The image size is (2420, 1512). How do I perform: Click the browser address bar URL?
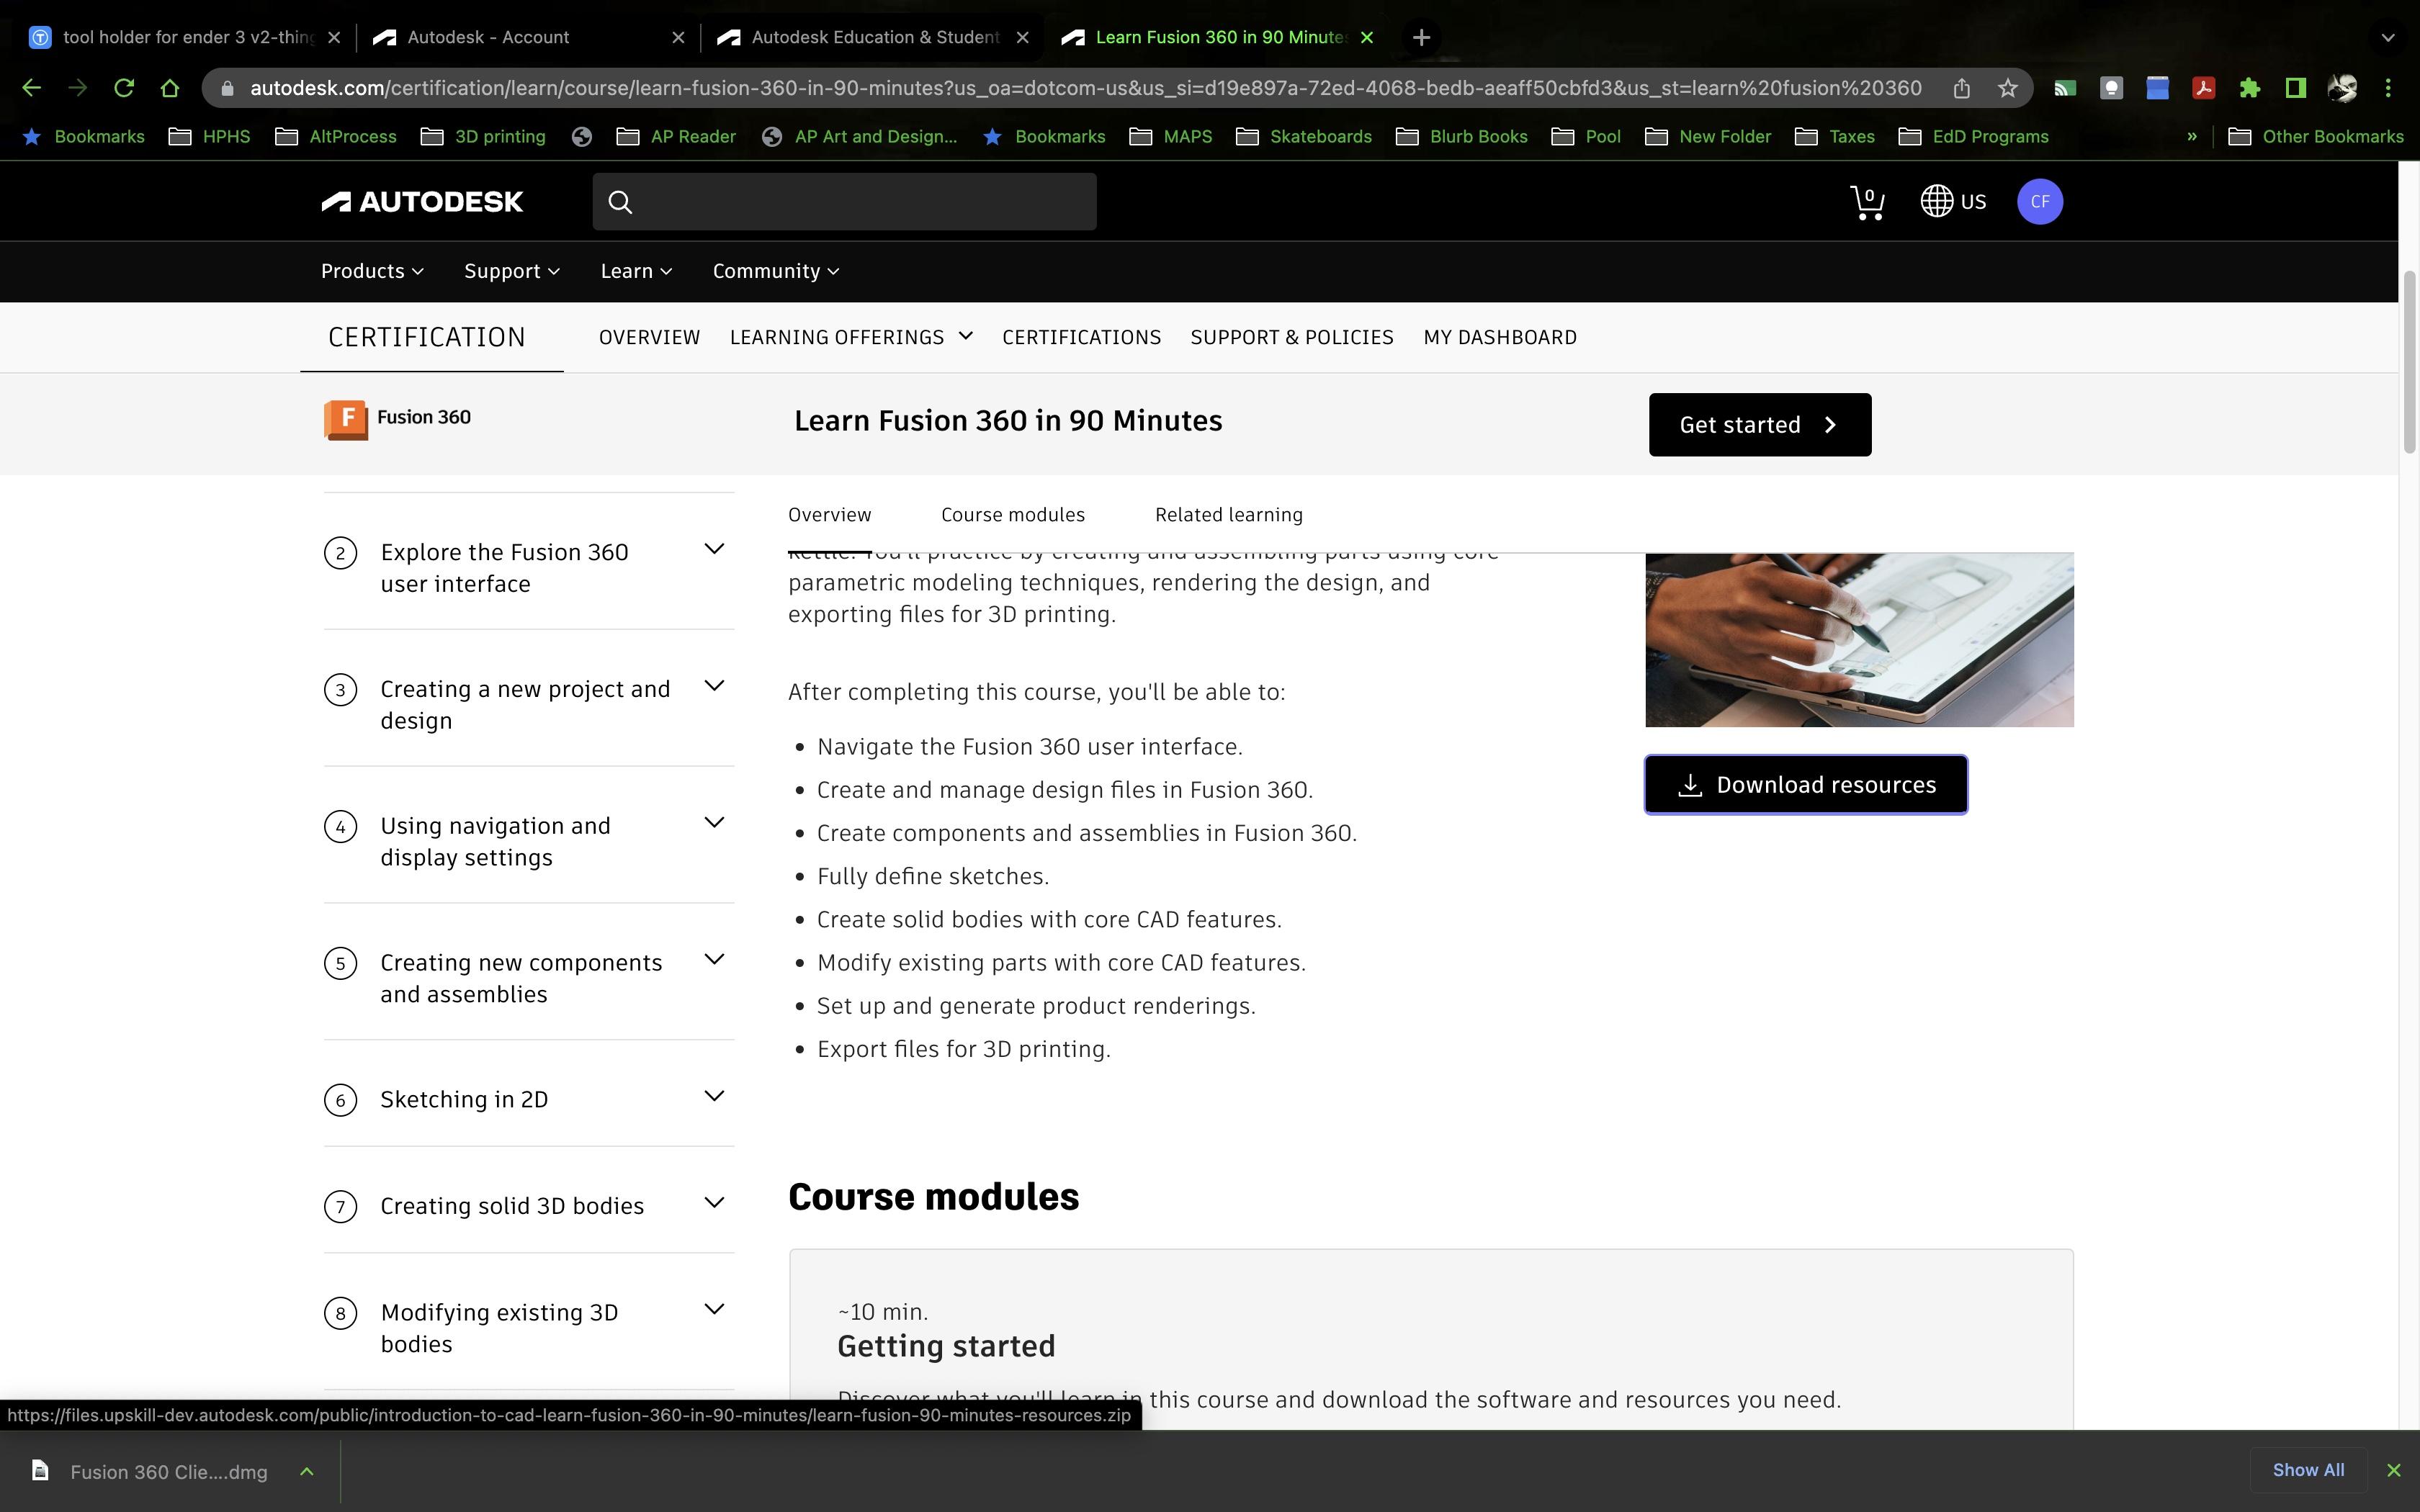pyautogui.click(x=1086, y=88)
